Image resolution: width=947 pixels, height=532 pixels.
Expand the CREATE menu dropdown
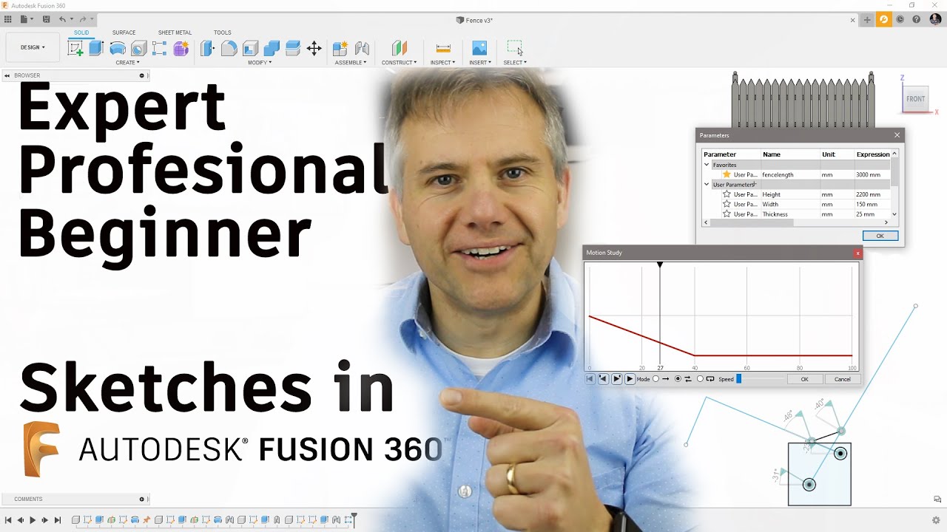point(129,63)
